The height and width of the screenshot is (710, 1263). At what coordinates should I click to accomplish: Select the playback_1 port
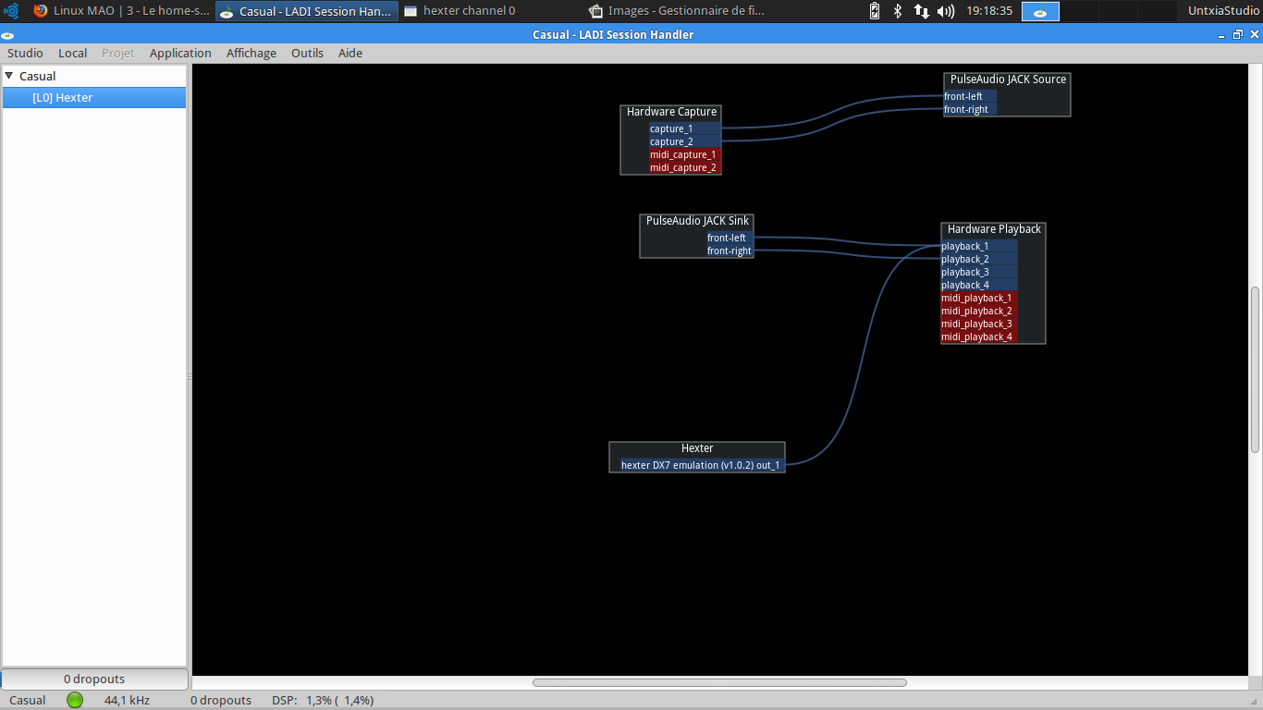pyautogui.click(x=979, y=246)
